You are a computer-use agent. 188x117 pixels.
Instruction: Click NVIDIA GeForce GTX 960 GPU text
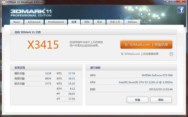(157, 75)
